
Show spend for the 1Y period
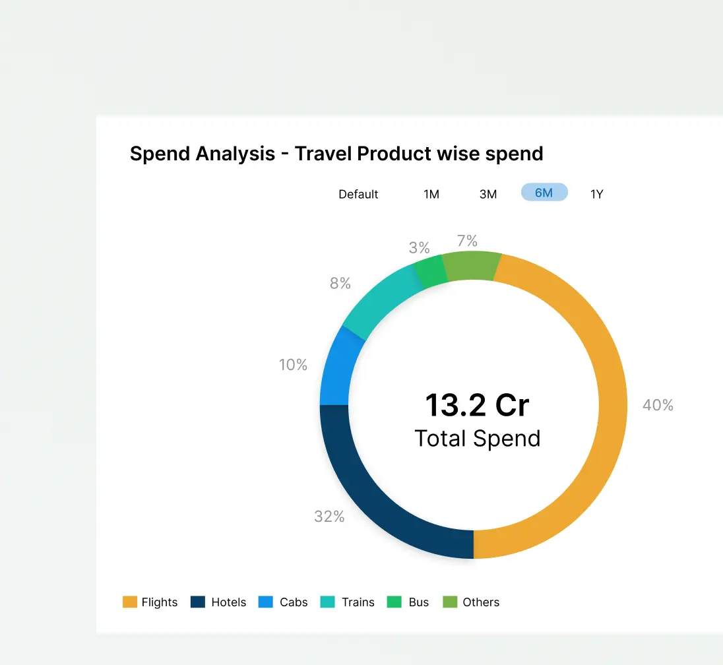click(596, 194)
